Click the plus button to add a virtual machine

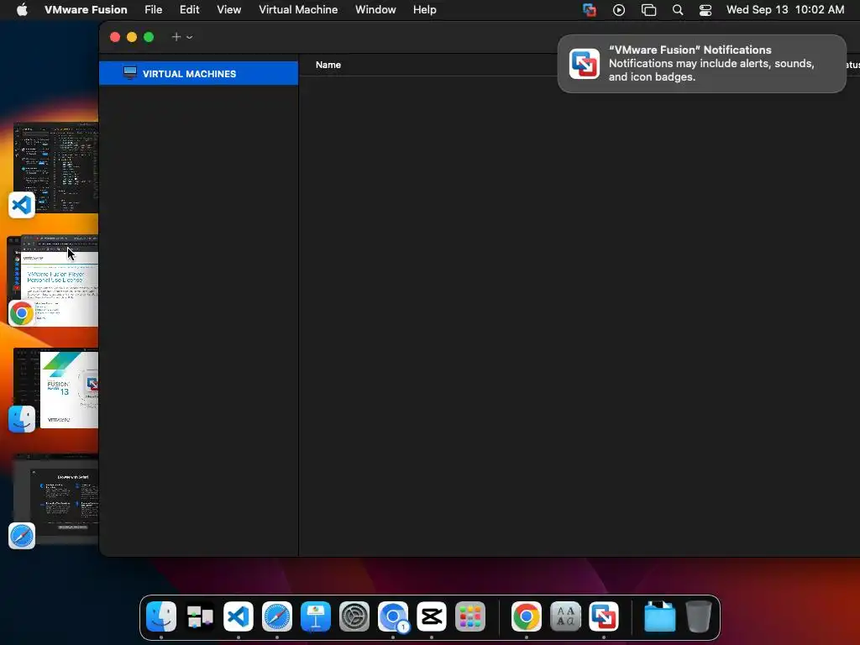(x=176, y=37)
